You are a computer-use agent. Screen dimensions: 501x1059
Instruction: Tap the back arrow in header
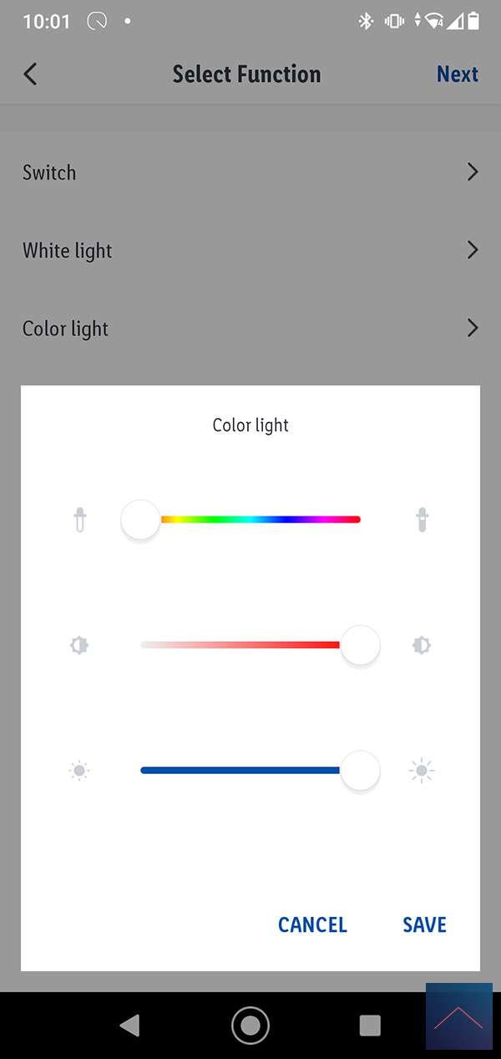point(31,74)
